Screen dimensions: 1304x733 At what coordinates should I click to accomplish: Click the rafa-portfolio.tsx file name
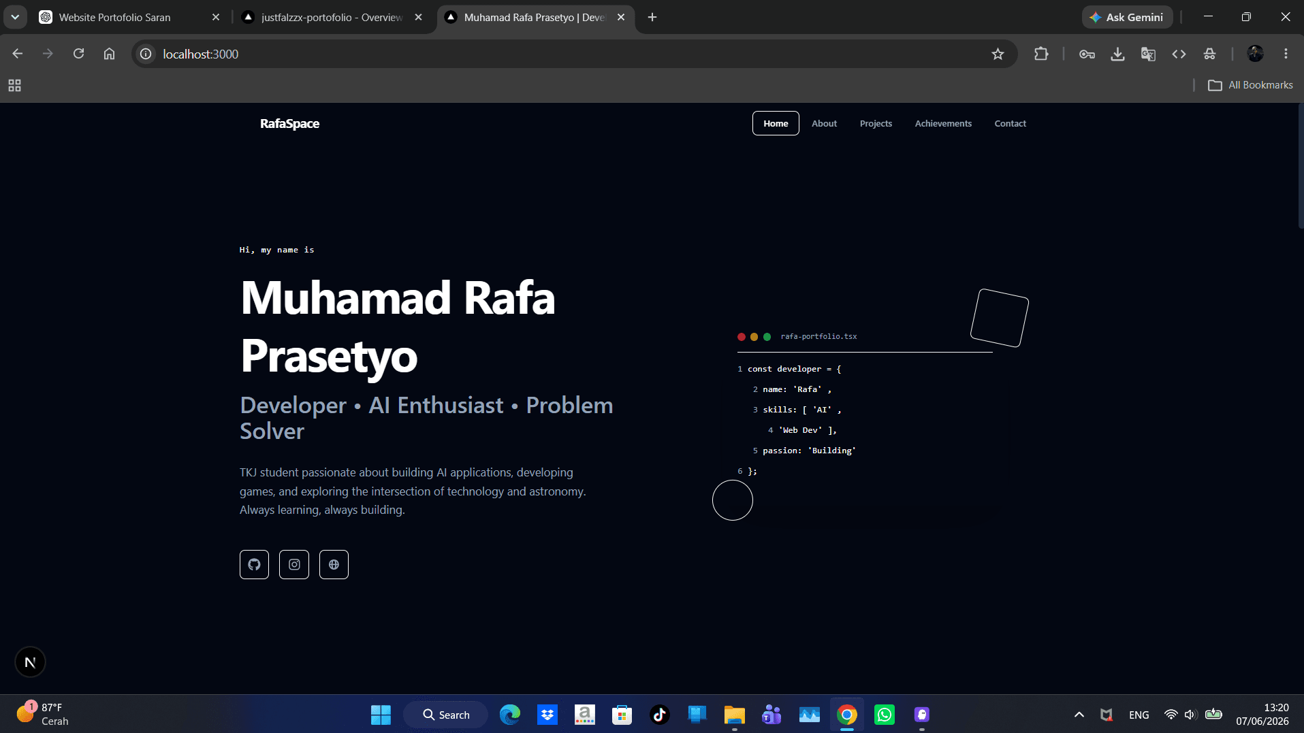click(x=818, y=337)
